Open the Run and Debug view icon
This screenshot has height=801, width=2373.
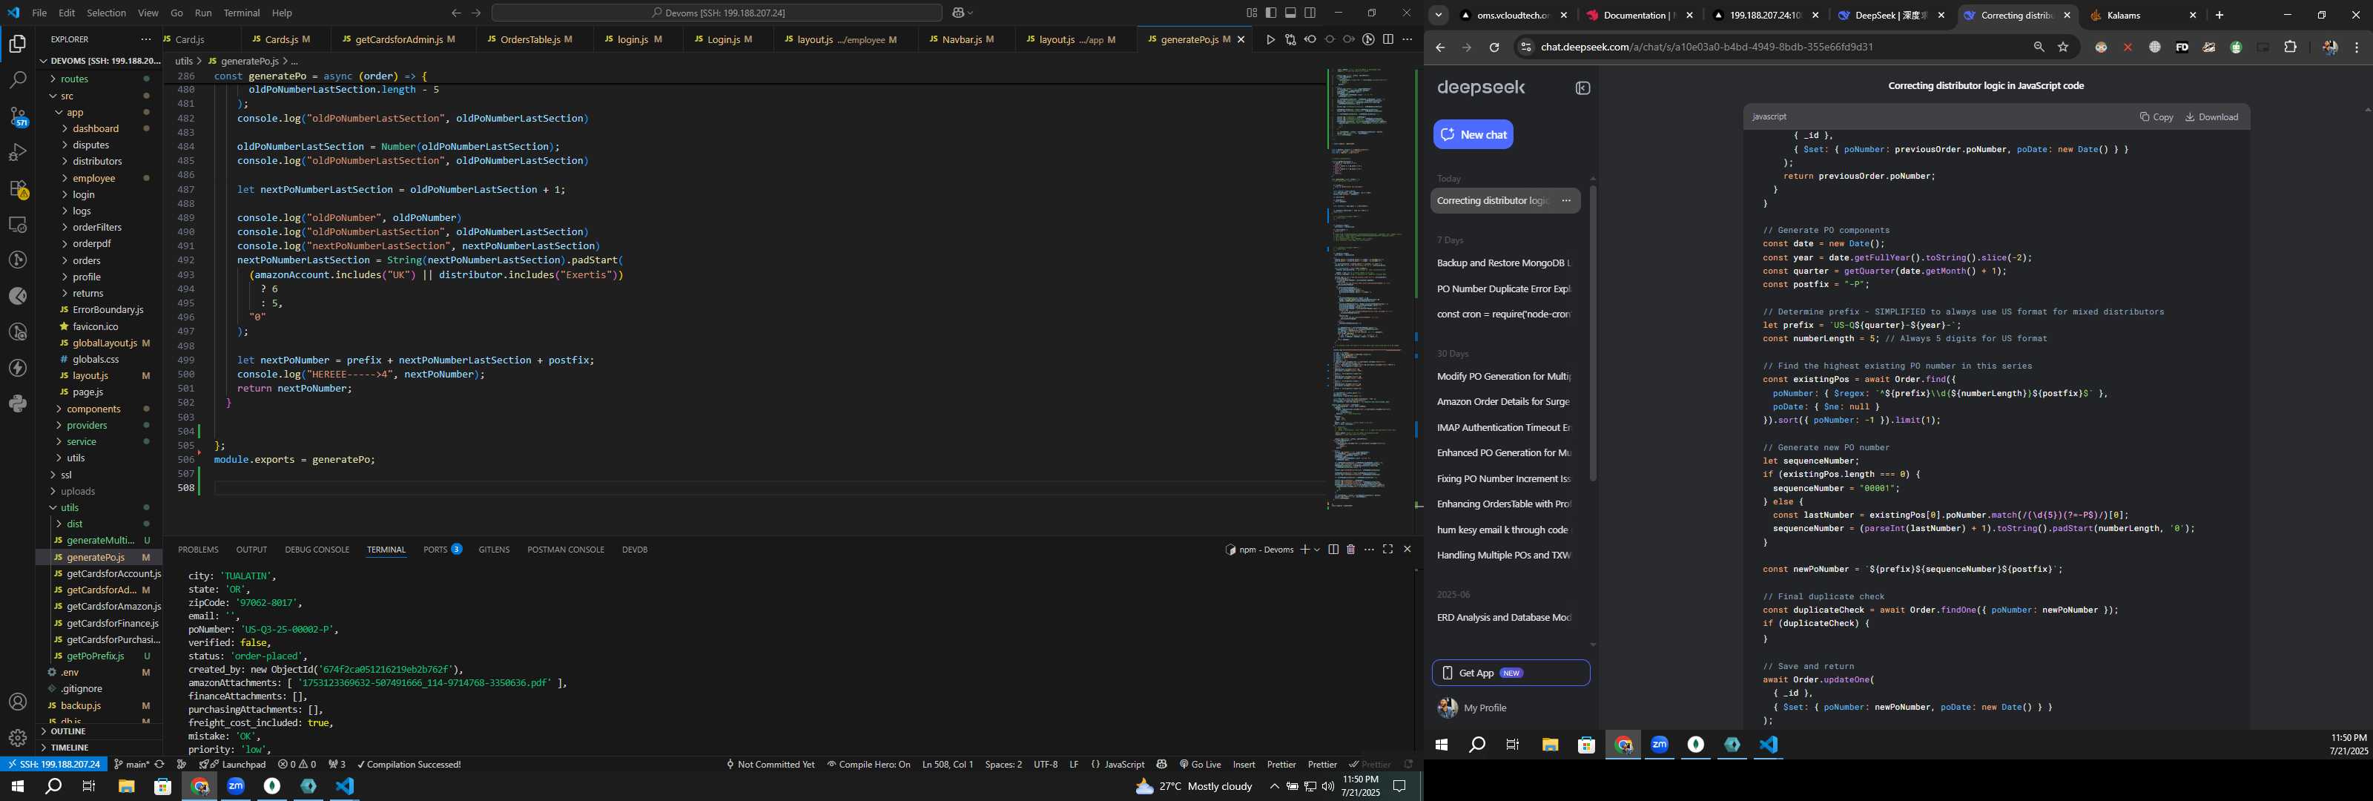(x=18, y=152)
